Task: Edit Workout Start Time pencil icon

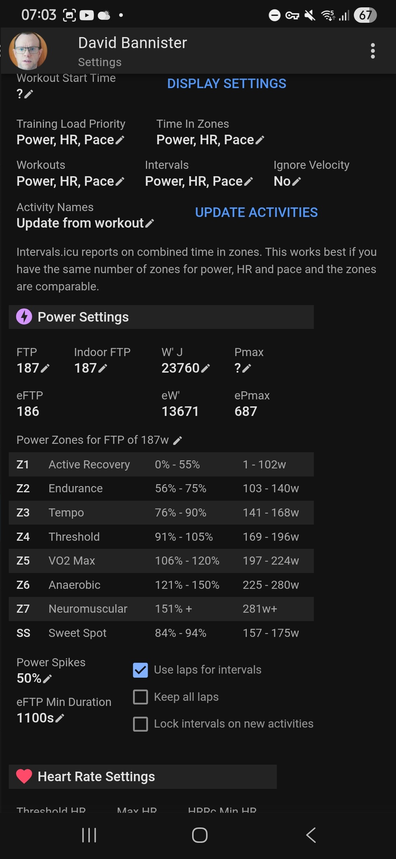Action: click(x=29, y=94)
